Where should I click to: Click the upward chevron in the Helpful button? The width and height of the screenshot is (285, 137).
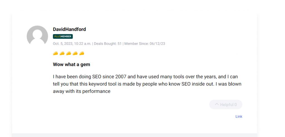pyautogui.click(x=217, y=105)
